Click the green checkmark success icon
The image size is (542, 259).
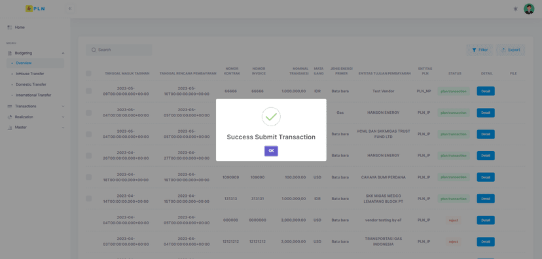[x=271, y=116]
